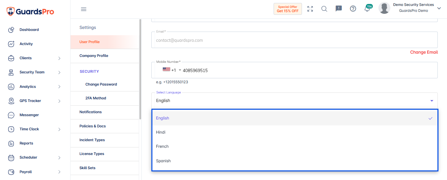447x180 pixels.
Task: Open Messenger in the sidebar
Action: [x=29, y=115]
